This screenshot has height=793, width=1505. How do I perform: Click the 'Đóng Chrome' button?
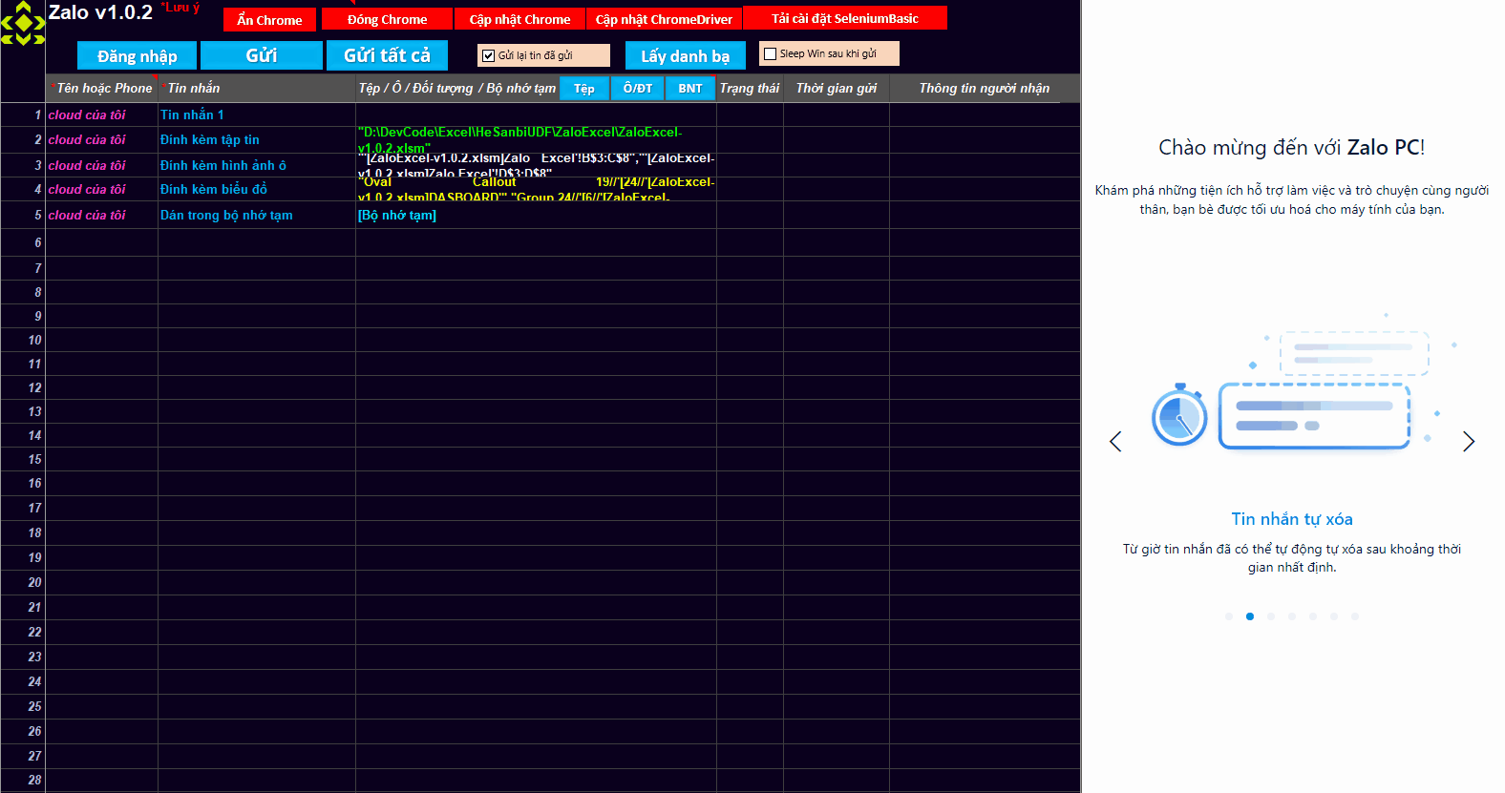coord(387,20)
